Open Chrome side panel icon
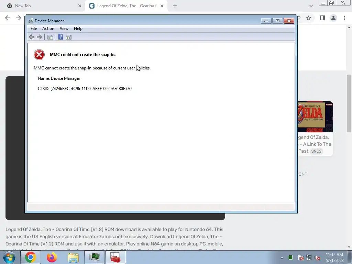Screen dimensions: 352x264 [x=322, y=18]
